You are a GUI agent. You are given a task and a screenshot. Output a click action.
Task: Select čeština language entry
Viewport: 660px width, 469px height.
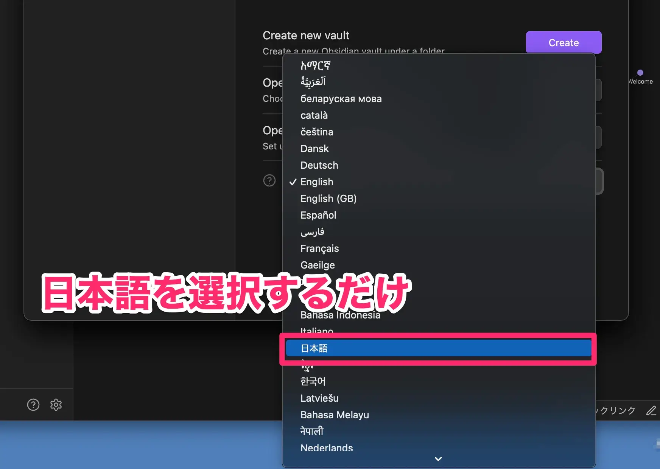(x=439, y=132)
